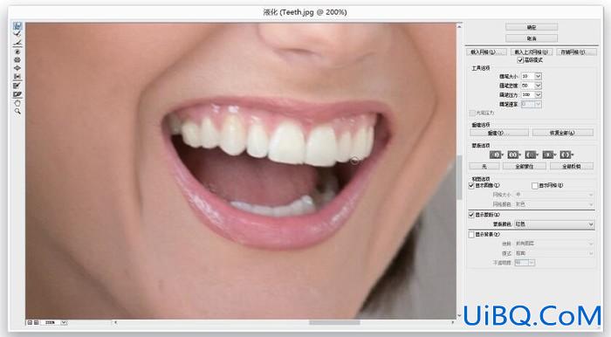
Task: Select the Hand tool
Action: click(17, 103)
